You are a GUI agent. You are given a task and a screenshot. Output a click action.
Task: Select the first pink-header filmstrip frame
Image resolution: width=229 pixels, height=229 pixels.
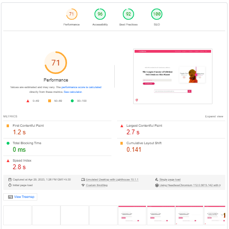tap(132, 215)
